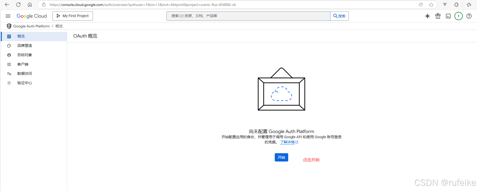Click the Google Auth Platform shield icon
477x191 pixels.
9,26
